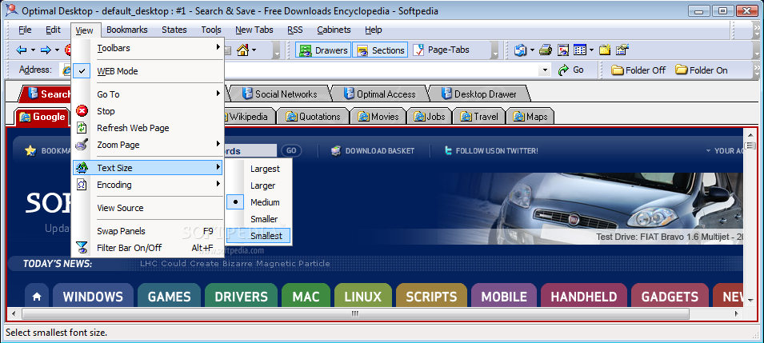Click the GO search button on the webpage
764x343 pixels.
[291, 151]
